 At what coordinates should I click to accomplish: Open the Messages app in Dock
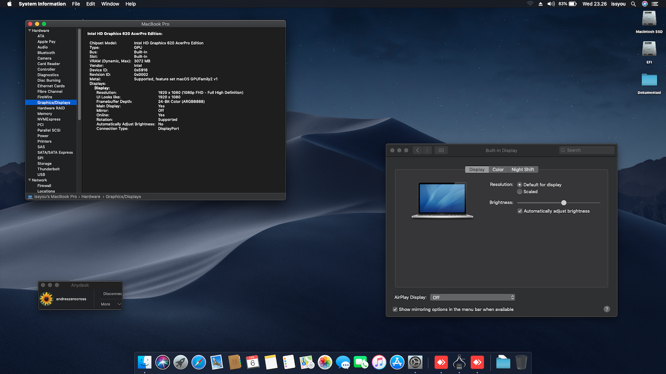coord(343,362)
